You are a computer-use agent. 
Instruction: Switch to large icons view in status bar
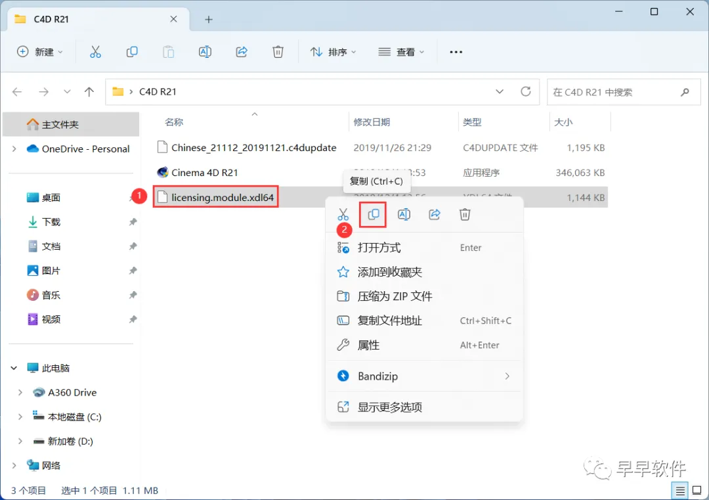(697, 491)
